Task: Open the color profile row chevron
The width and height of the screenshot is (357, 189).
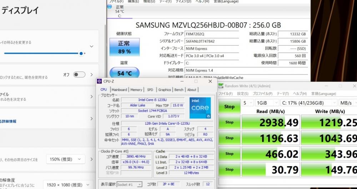Action: coord(91,97)
